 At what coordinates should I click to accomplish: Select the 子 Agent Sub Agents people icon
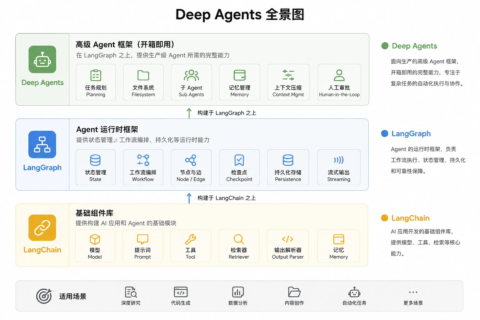(191, 75)
